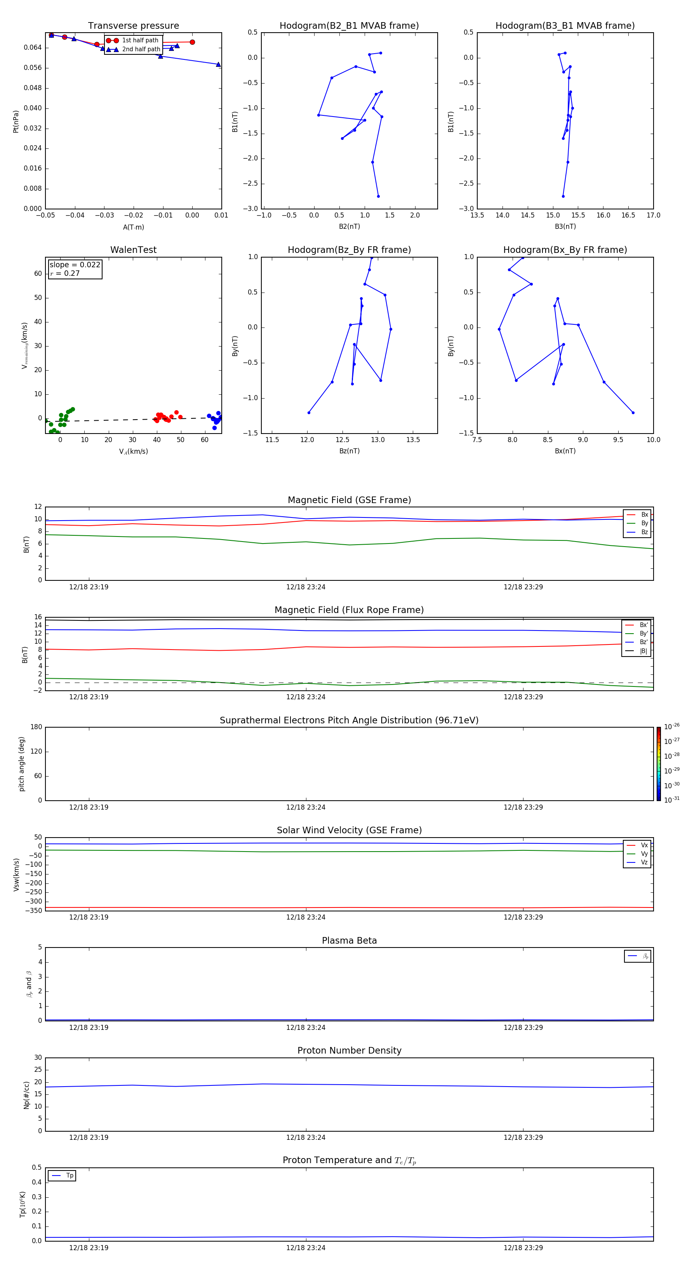Screen dimensions: 699x1282
Task: Click the Vz legend entry
Action: coord(637,862)
